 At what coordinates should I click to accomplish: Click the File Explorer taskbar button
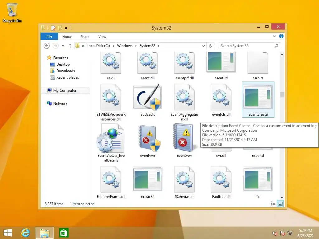tap(44, 233)
